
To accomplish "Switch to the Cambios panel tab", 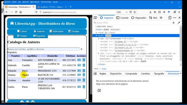I will [x=146, y=73].
